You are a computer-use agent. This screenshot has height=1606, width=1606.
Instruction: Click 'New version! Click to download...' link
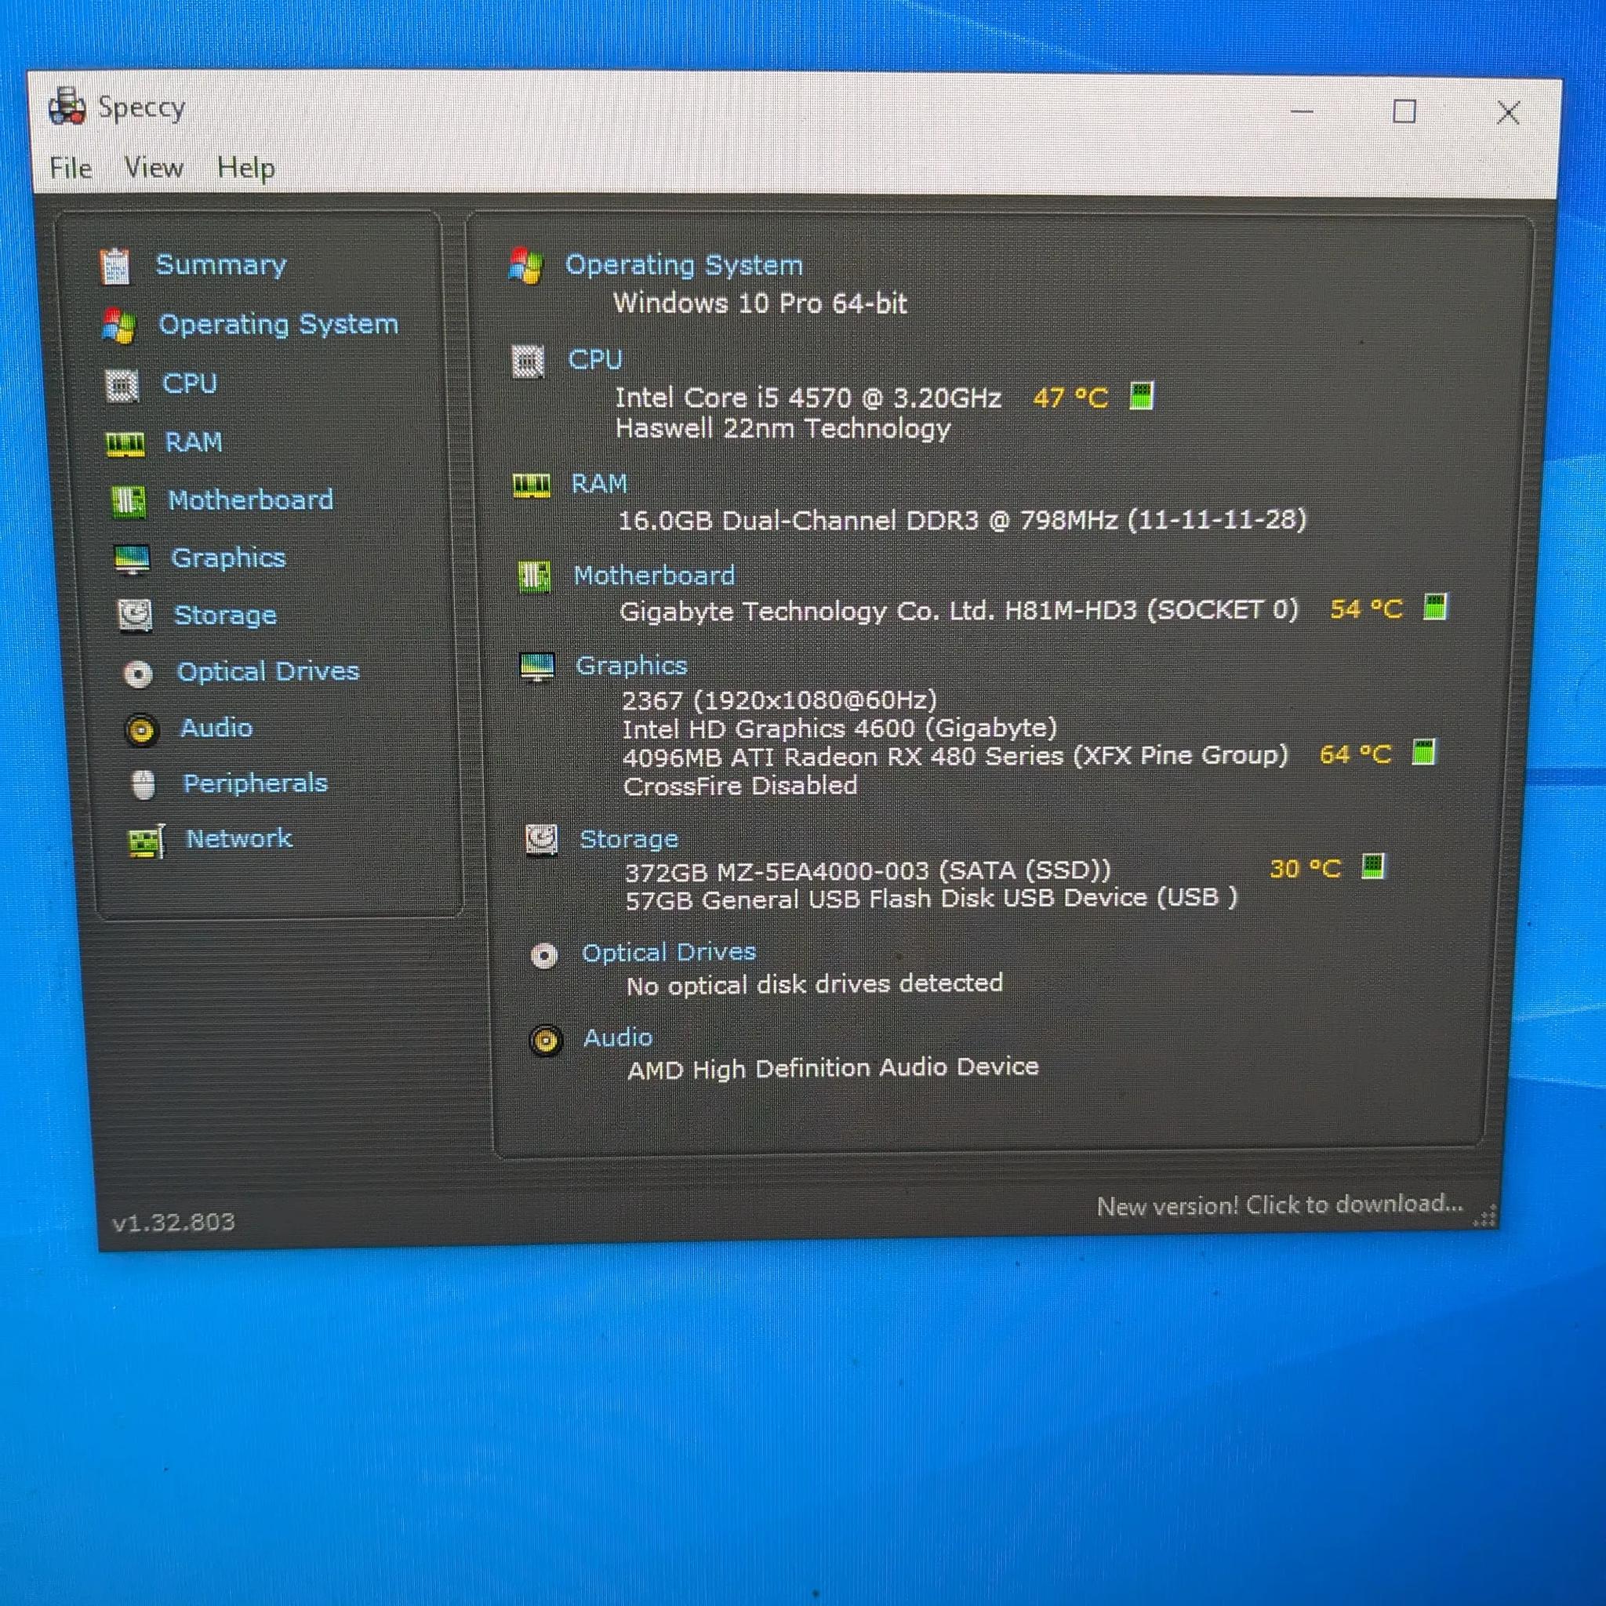click(x=1279, y=1205)
